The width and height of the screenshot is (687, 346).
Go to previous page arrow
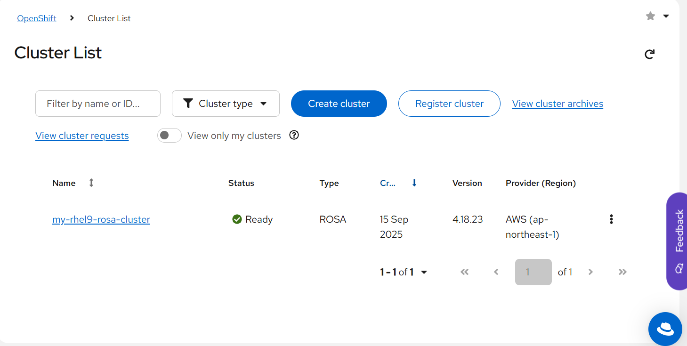tap(496, 272)
